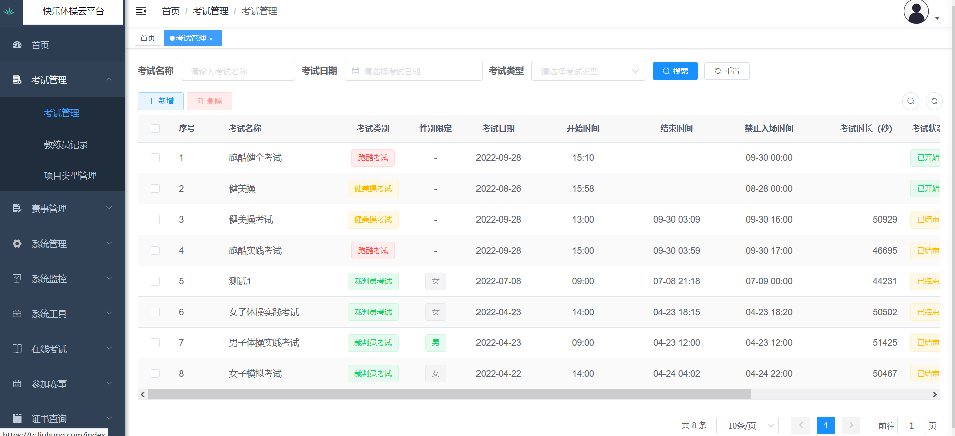Viewport: 955px width, 436px height.
Task: Click the 新增 button
Action: coord(161,101)
